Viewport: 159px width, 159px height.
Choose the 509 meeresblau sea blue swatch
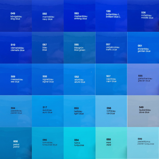click(16, 79)
